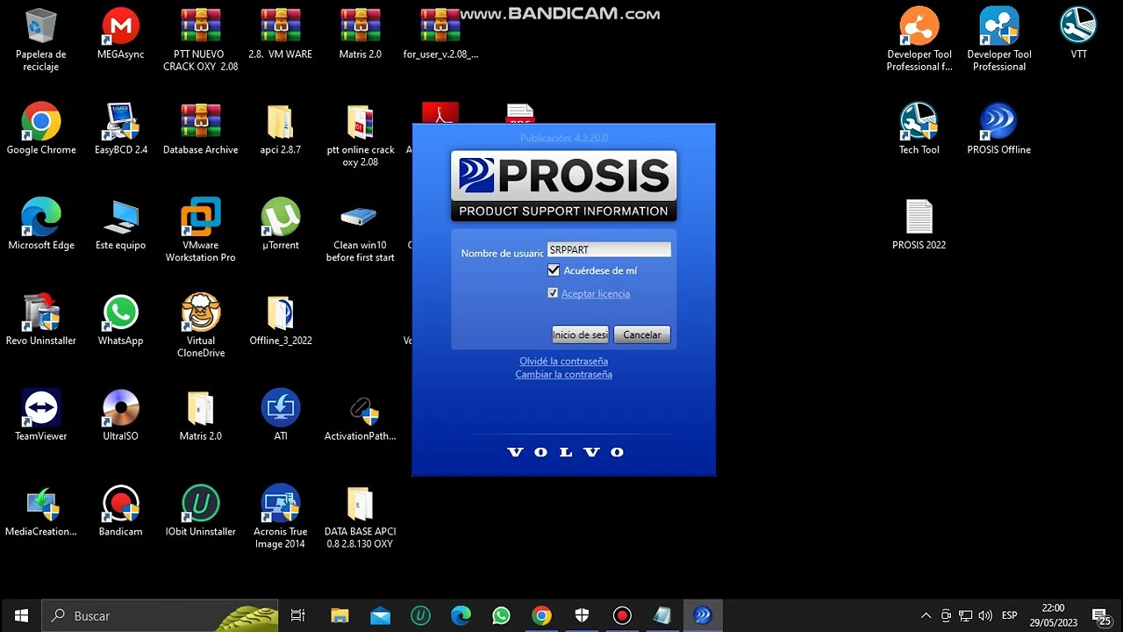1123x632 pixels.
Task: Switch to the PROSIS taskbar button
Action: pyautogui.click(x=703, y=615)
